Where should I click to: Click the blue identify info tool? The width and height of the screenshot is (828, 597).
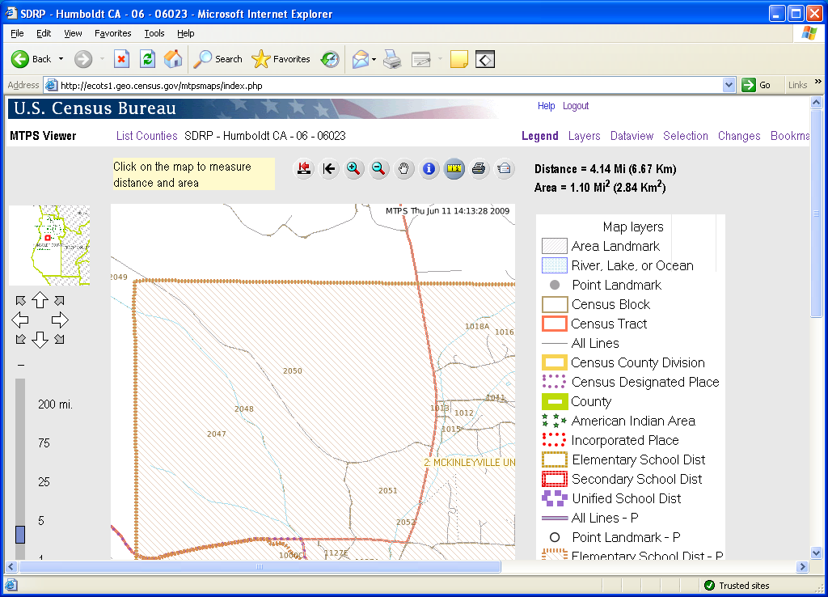(x=429, y=169)
